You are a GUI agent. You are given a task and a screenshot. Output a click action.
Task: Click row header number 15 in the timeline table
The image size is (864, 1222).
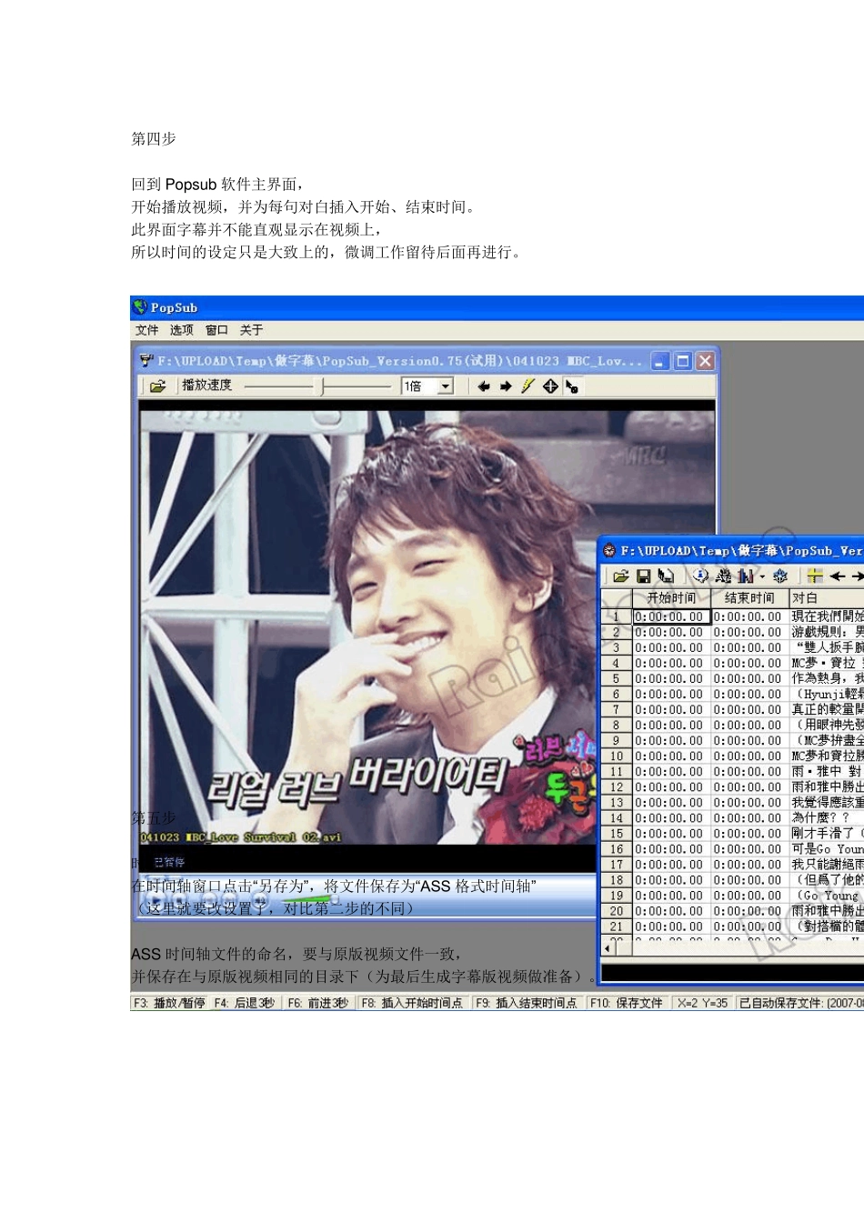616,833
